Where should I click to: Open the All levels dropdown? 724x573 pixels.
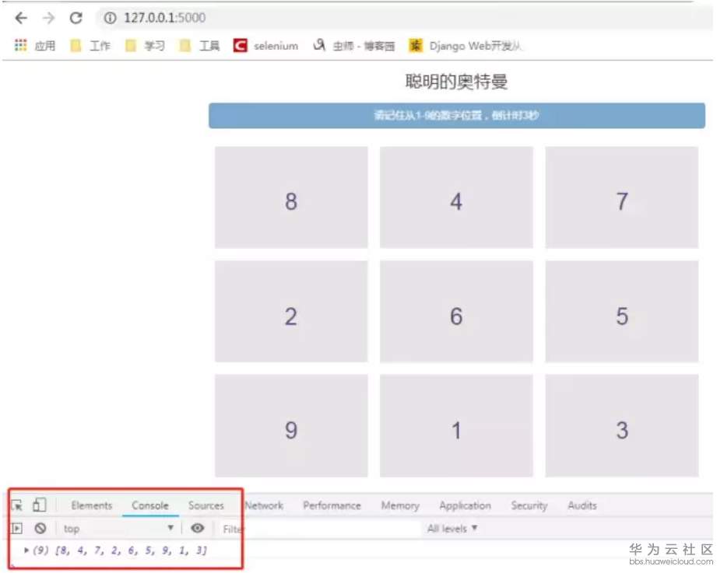point(452,528)
